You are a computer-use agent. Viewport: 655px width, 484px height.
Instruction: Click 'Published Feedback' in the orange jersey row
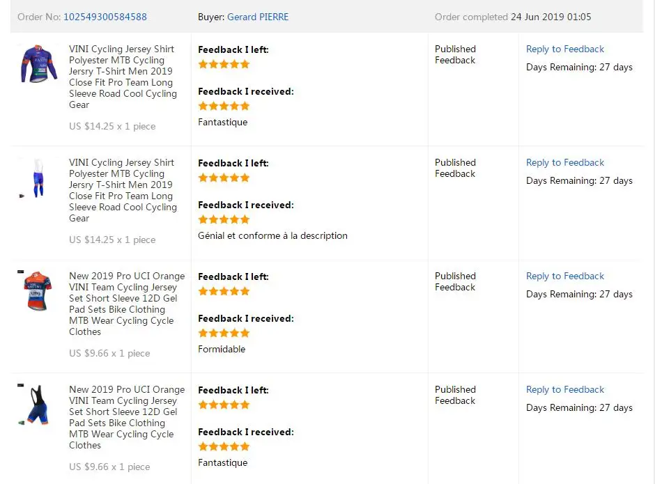click(x=455, y=282)
